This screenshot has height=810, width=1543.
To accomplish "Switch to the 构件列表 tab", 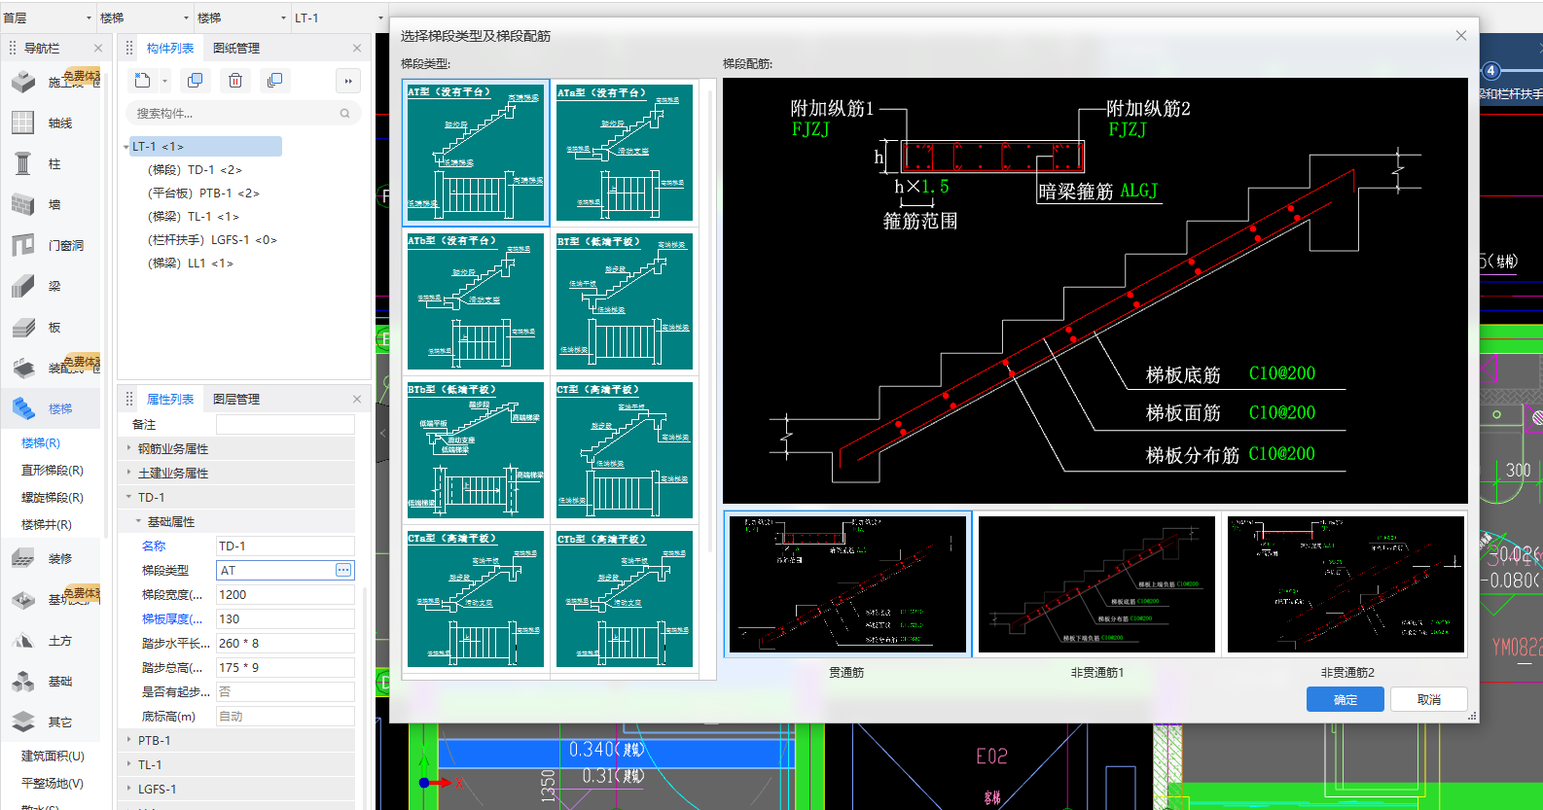I will click(170, 48).
